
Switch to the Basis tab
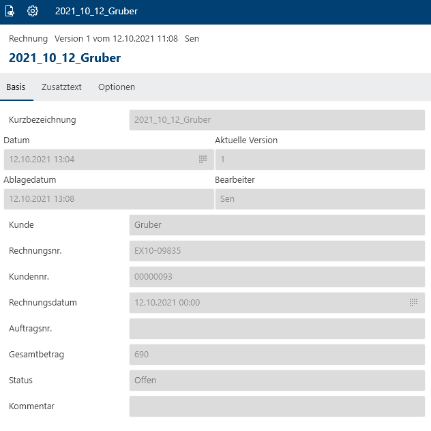[x=16, y=87]
